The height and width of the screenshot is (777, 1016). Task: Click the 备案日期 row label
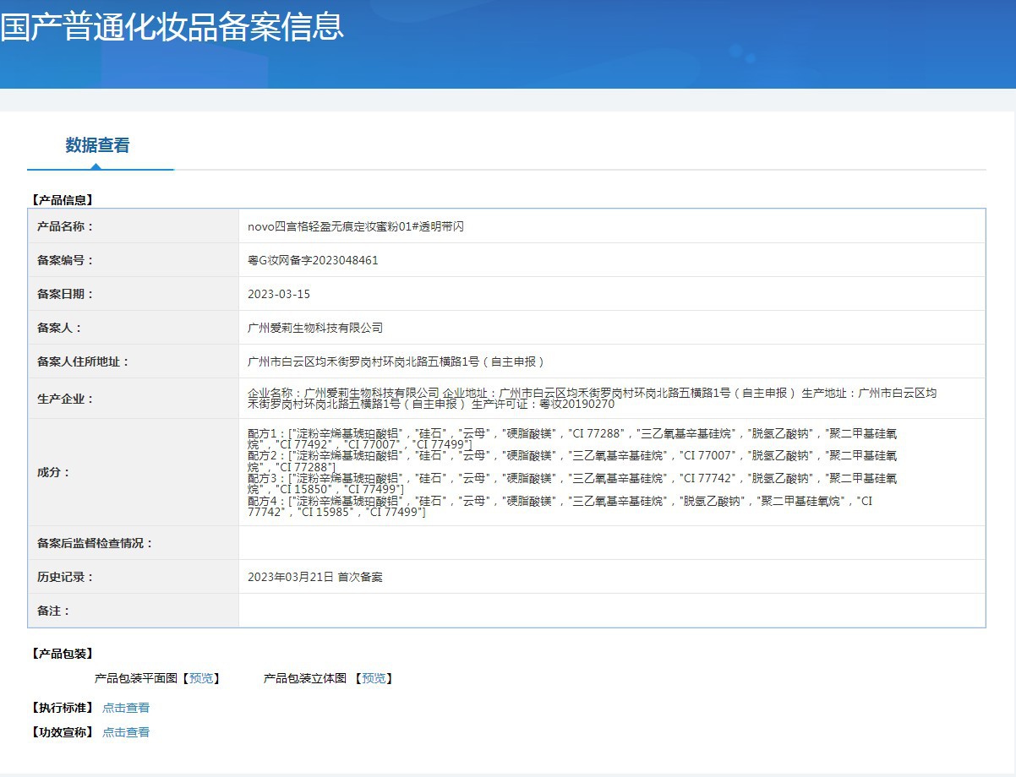pos(66,294)
